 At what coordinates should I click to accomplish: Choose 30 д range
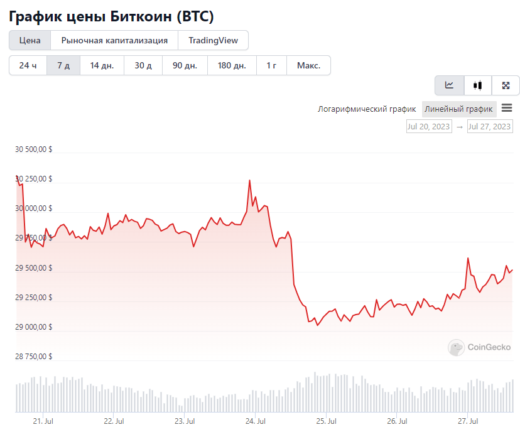pyautogui.click(x=143, y=65)
